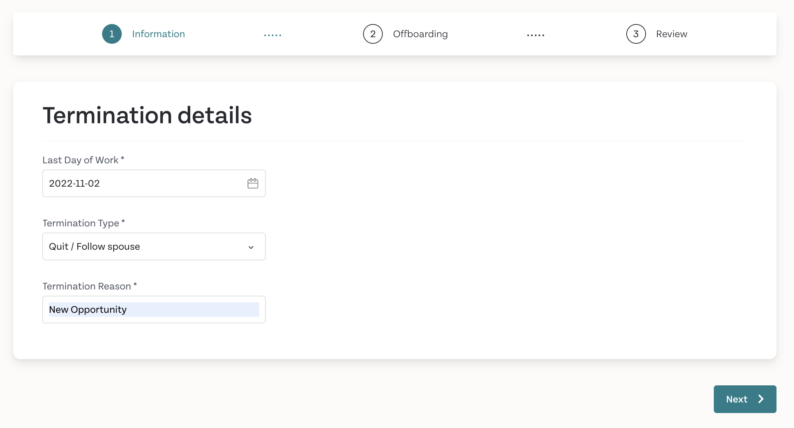This screenshot has width=794, height=428.
Task: Click the Termination details heading
Action: point(147,116)
